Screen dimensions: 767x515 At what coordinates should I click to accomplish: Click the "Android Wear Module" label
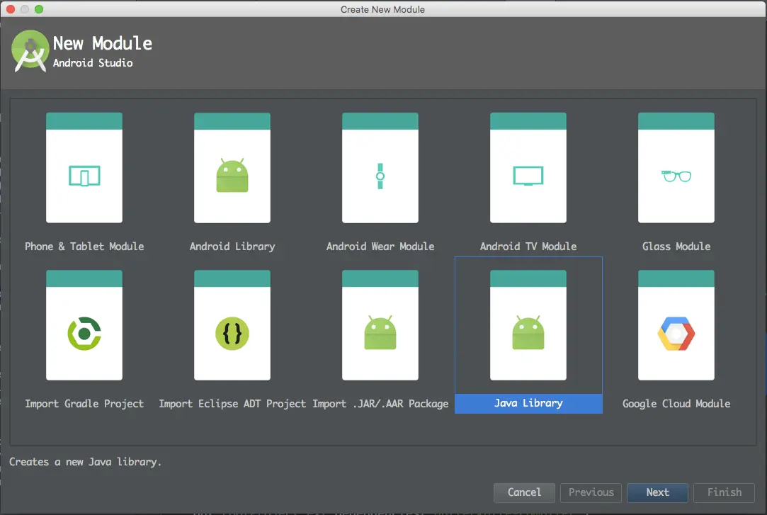380,247
